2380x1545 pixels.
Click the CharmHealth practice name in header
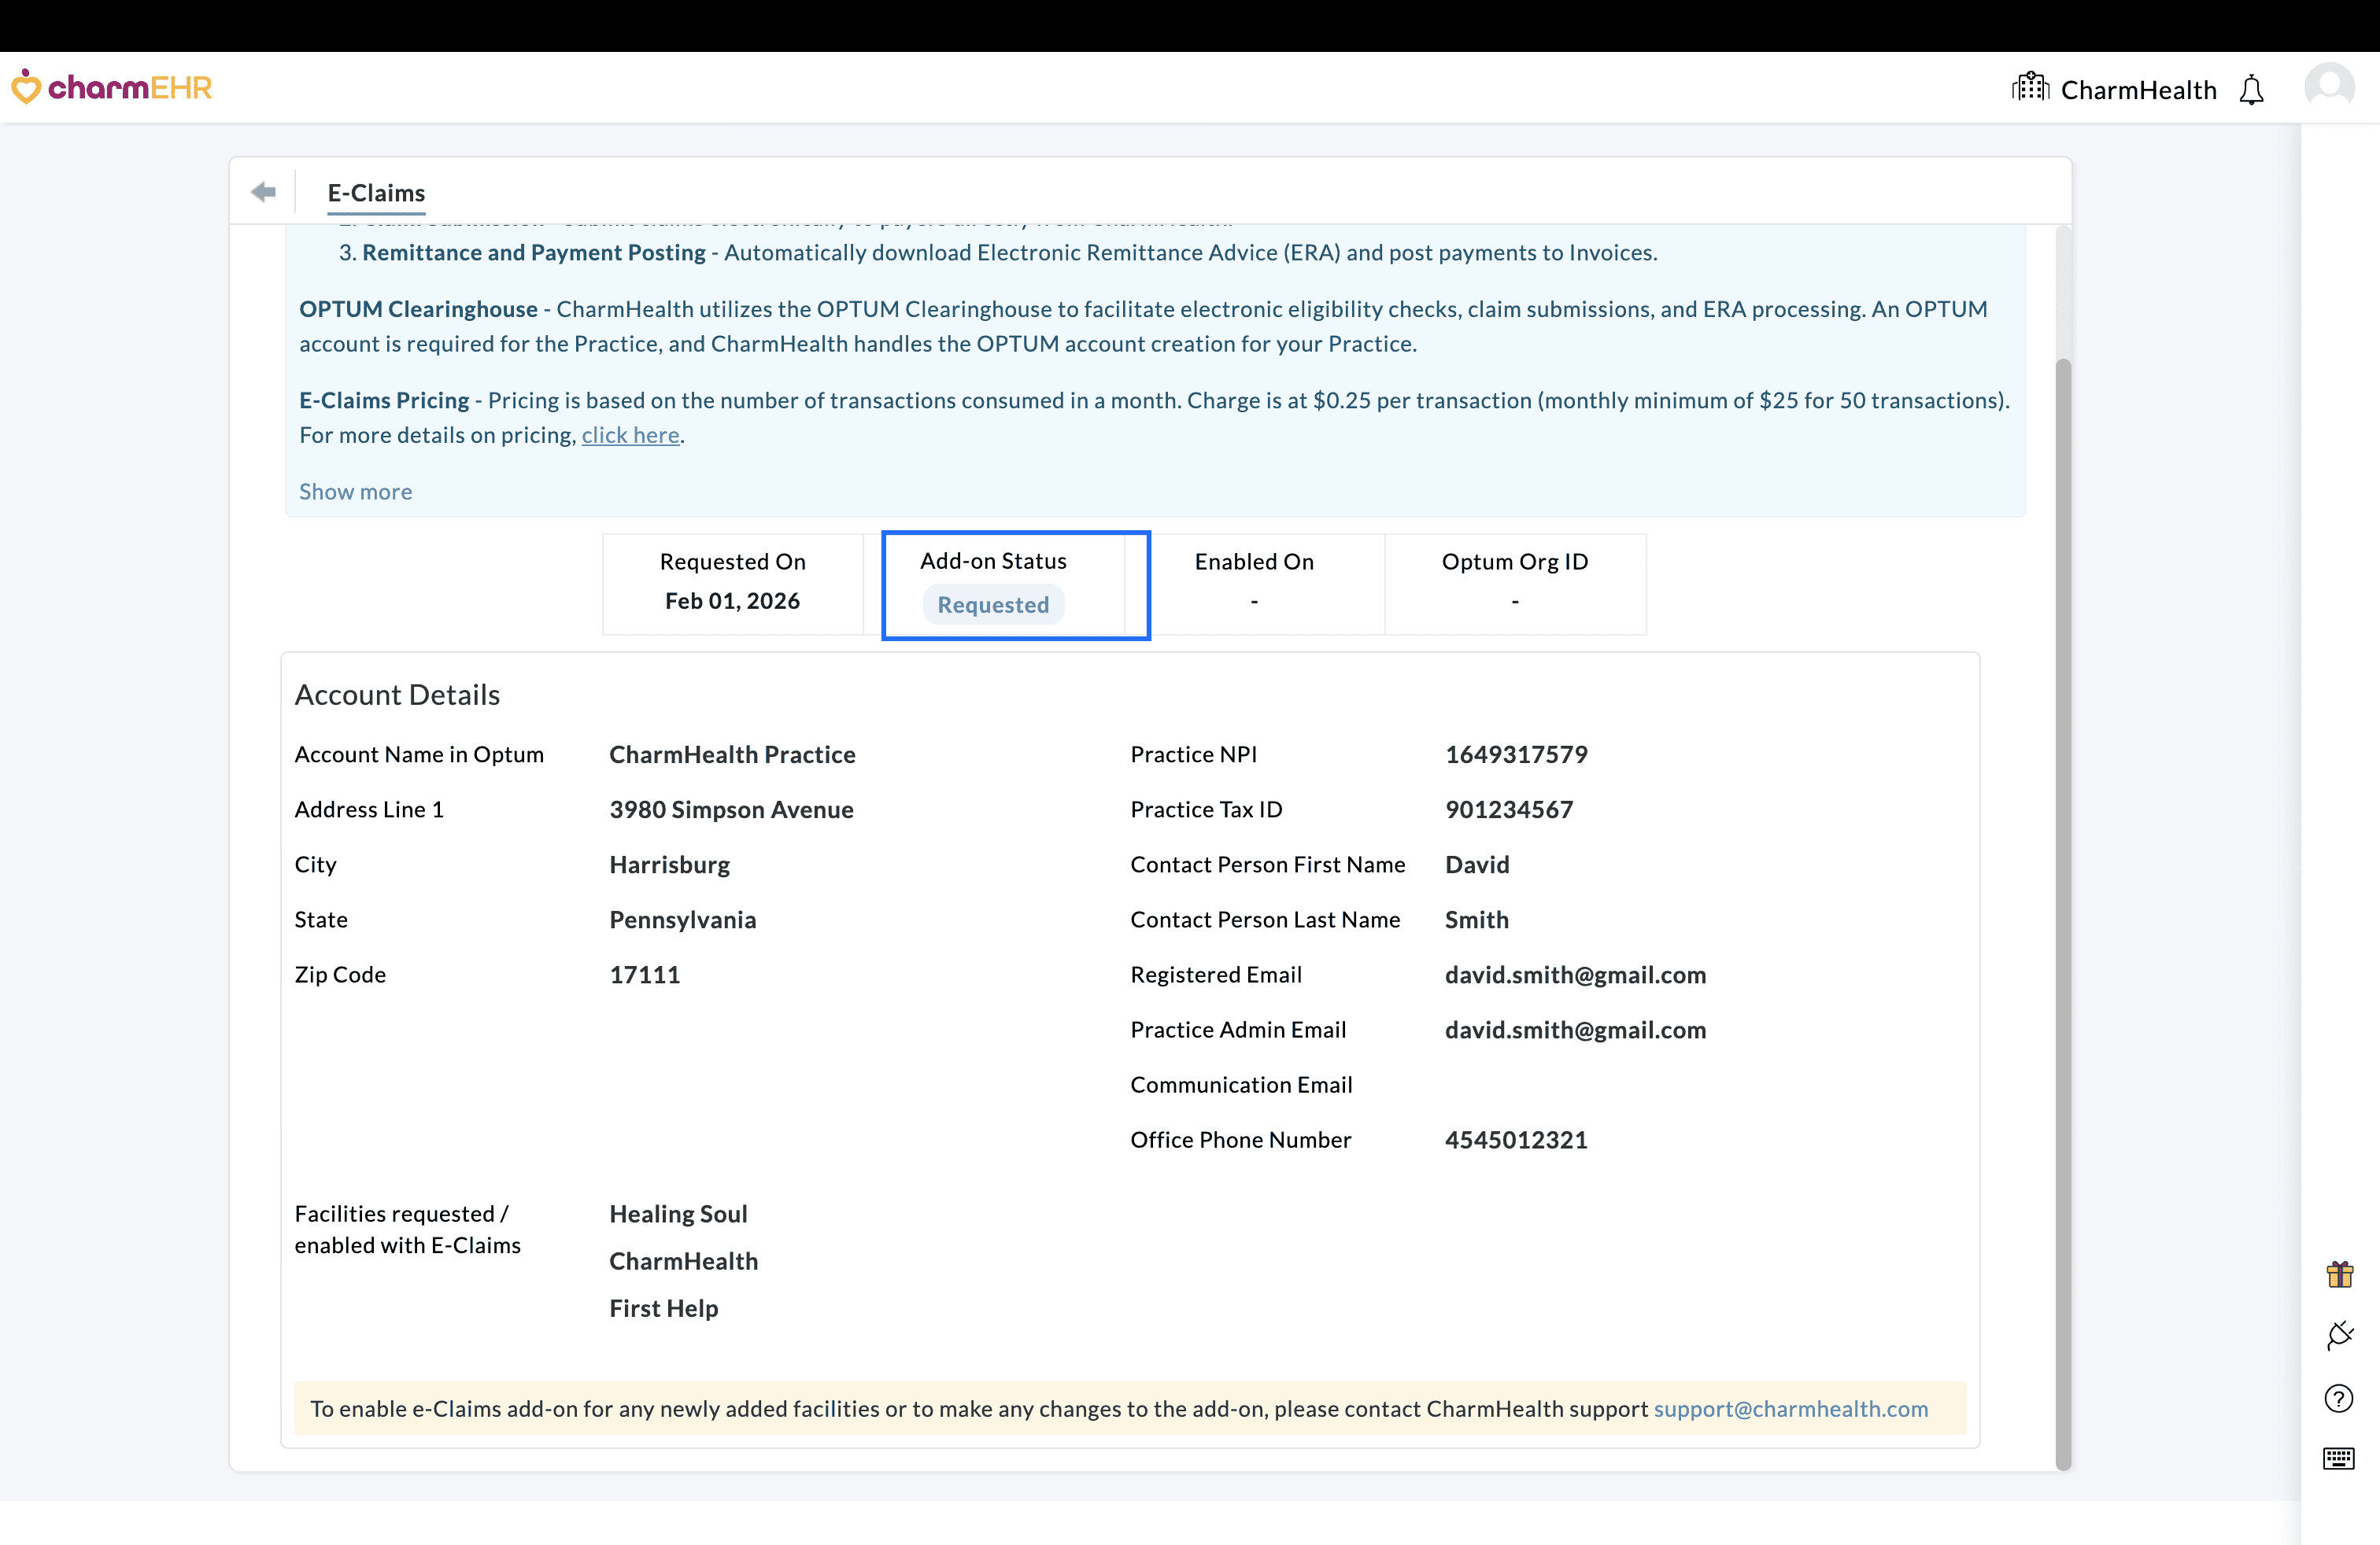2139,90
